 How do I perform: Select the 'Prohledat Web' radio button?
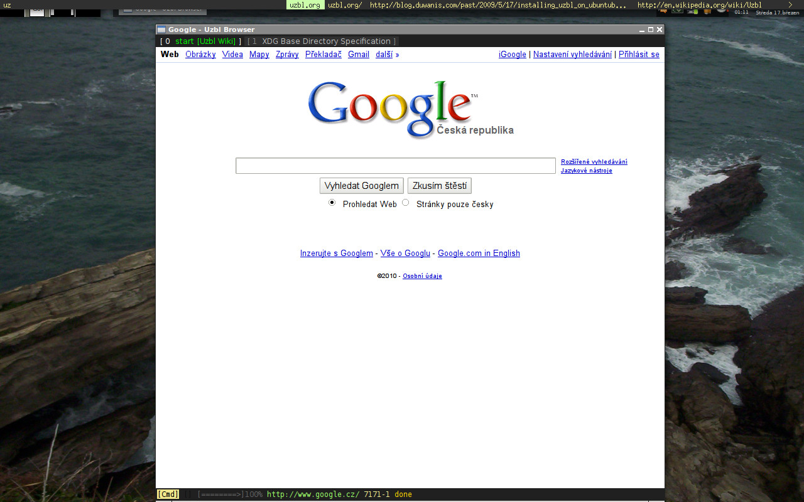[x=332, y=203]
